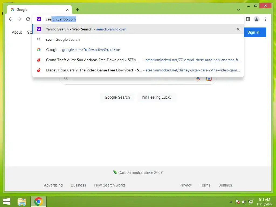Viewport: 276px width, 207px height.
Task: Remove the Yahoo Search suggestion
Action: pyautogui.click(x=238, y=29)
